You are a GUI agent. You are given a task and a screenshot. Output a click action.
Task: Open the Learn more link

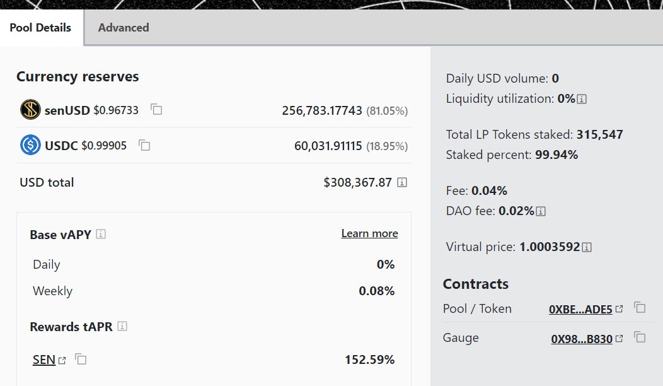369,233
